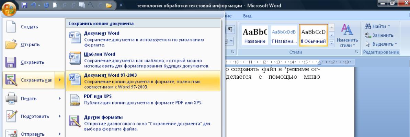This screenshot has width=410, height=137.
Task: Click the Заменить button
Action: click(x=379, y=35)
